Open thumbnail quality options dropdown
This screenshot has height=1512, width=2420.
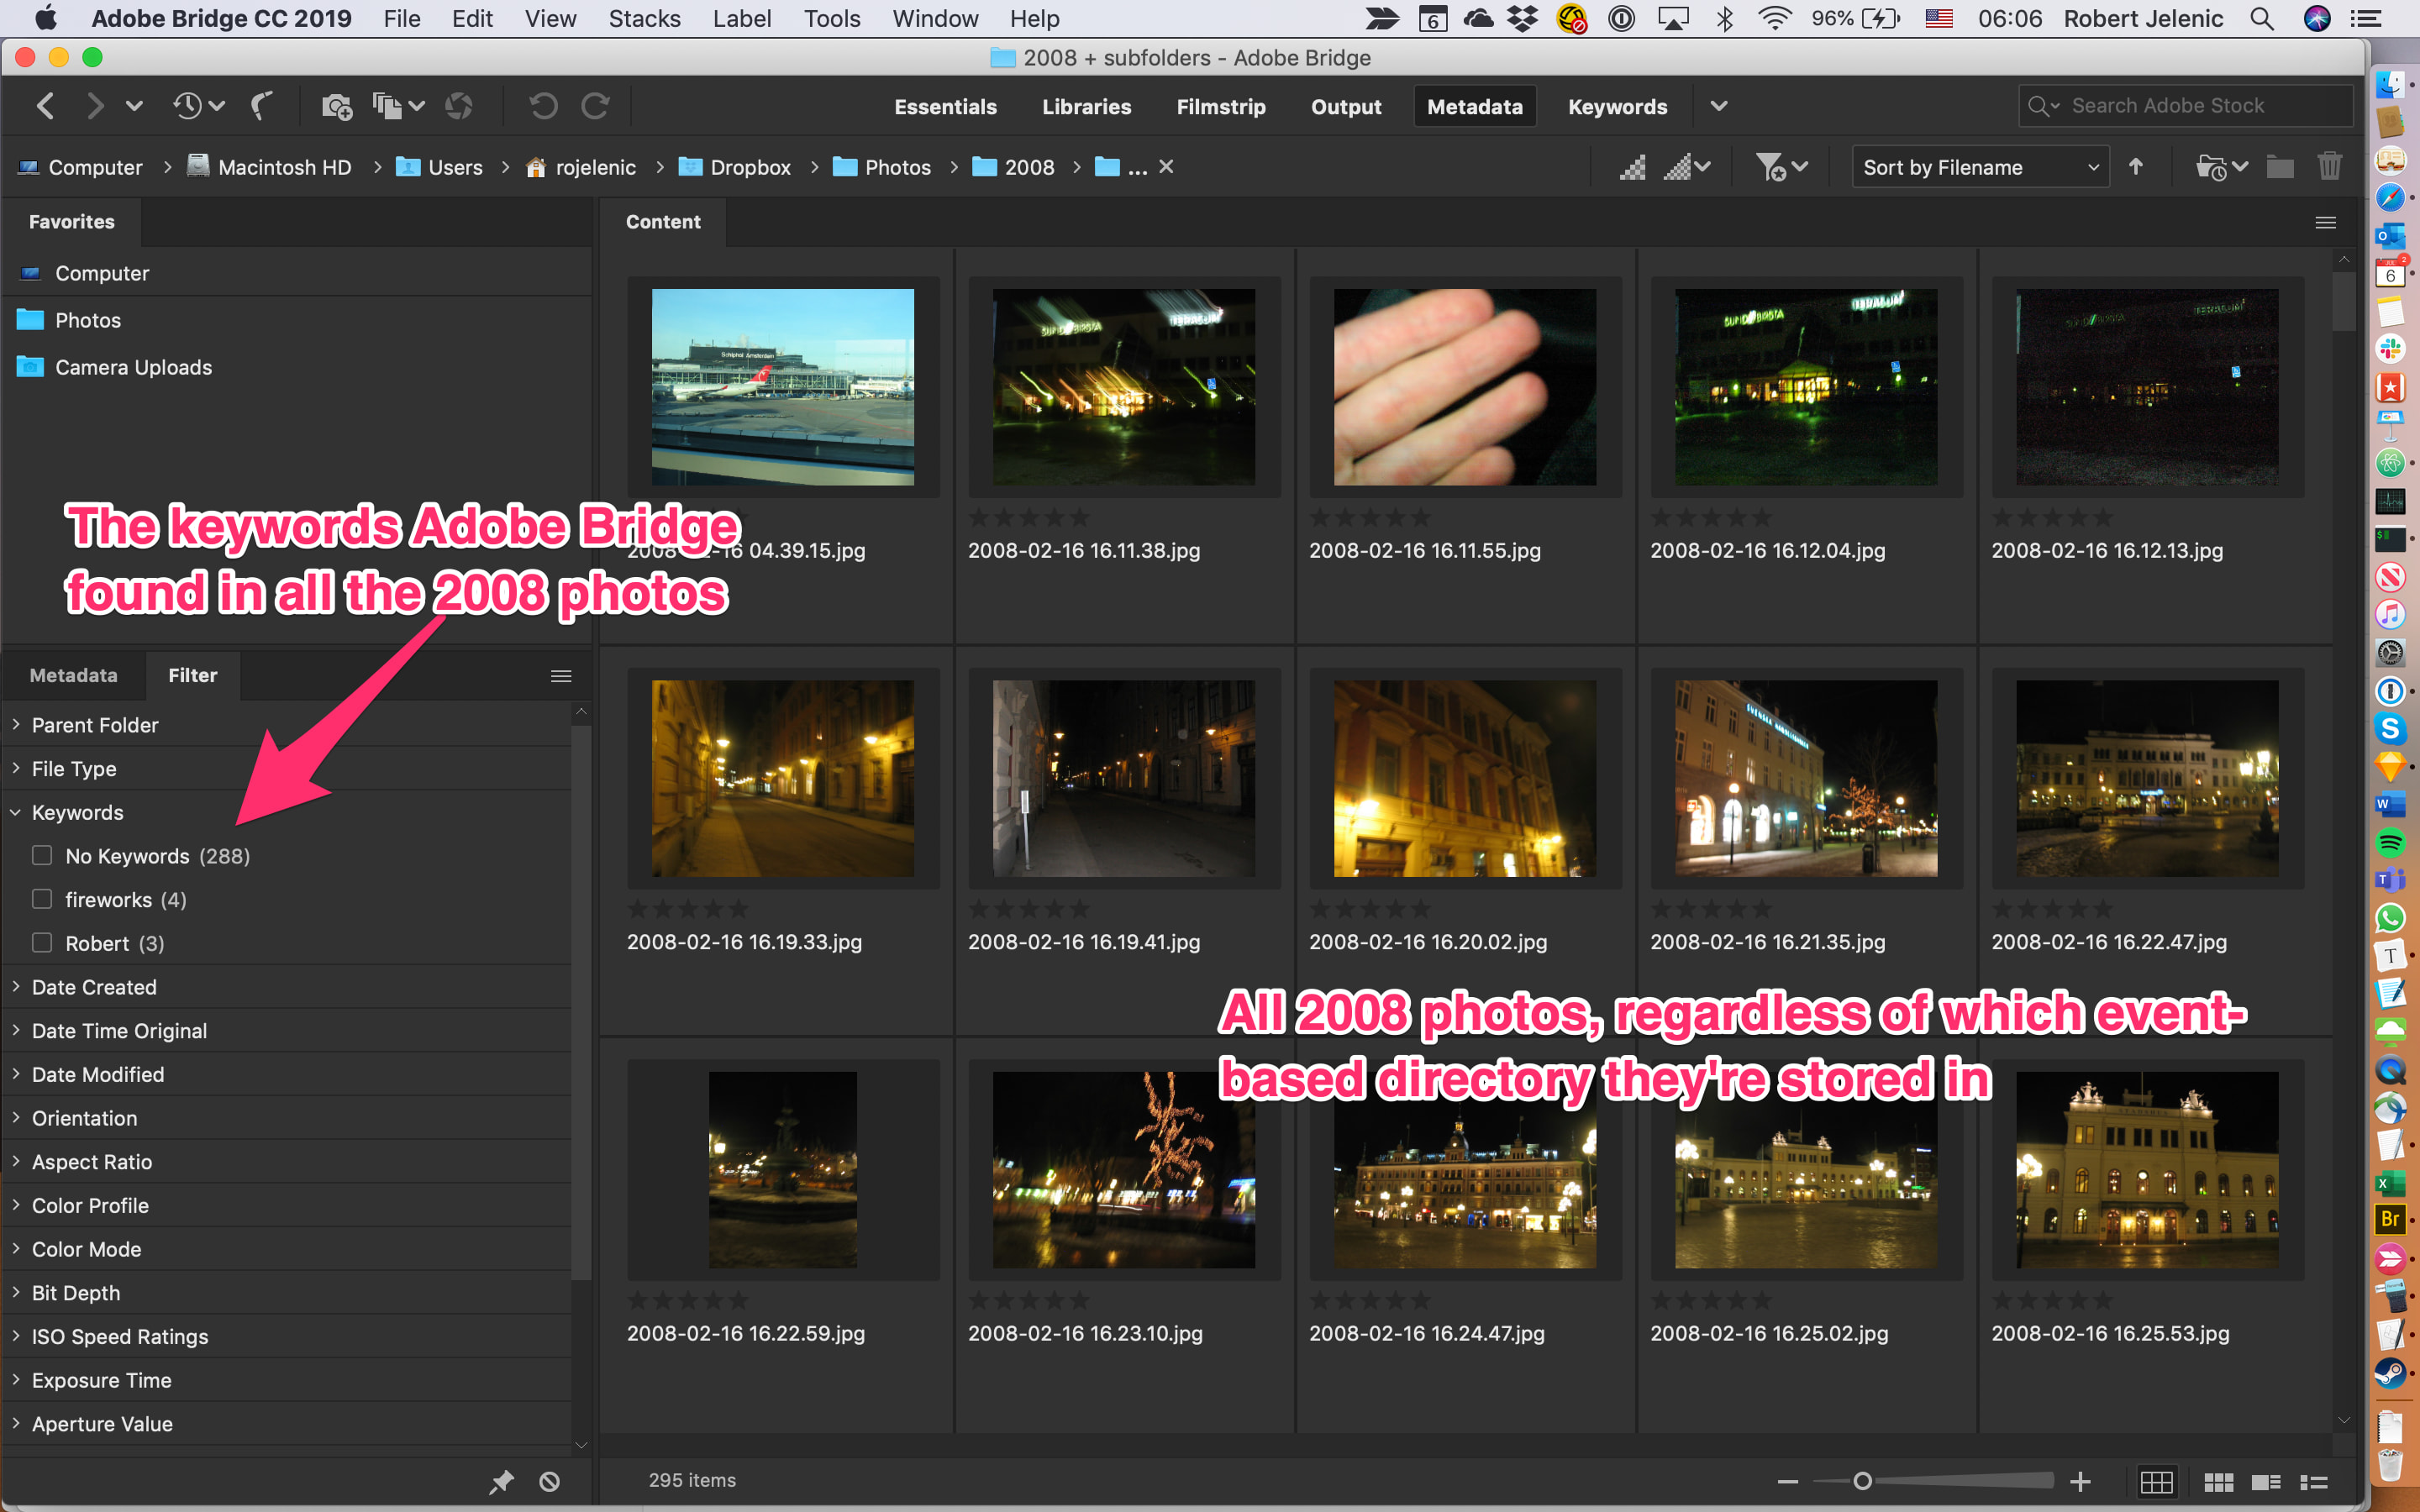[x=1687, y=167]
